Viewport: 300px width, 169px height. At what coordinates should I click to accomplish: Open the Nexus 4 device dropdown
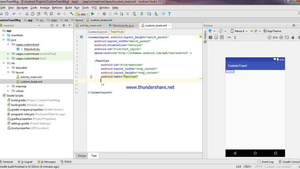click(x=239, y=31)
